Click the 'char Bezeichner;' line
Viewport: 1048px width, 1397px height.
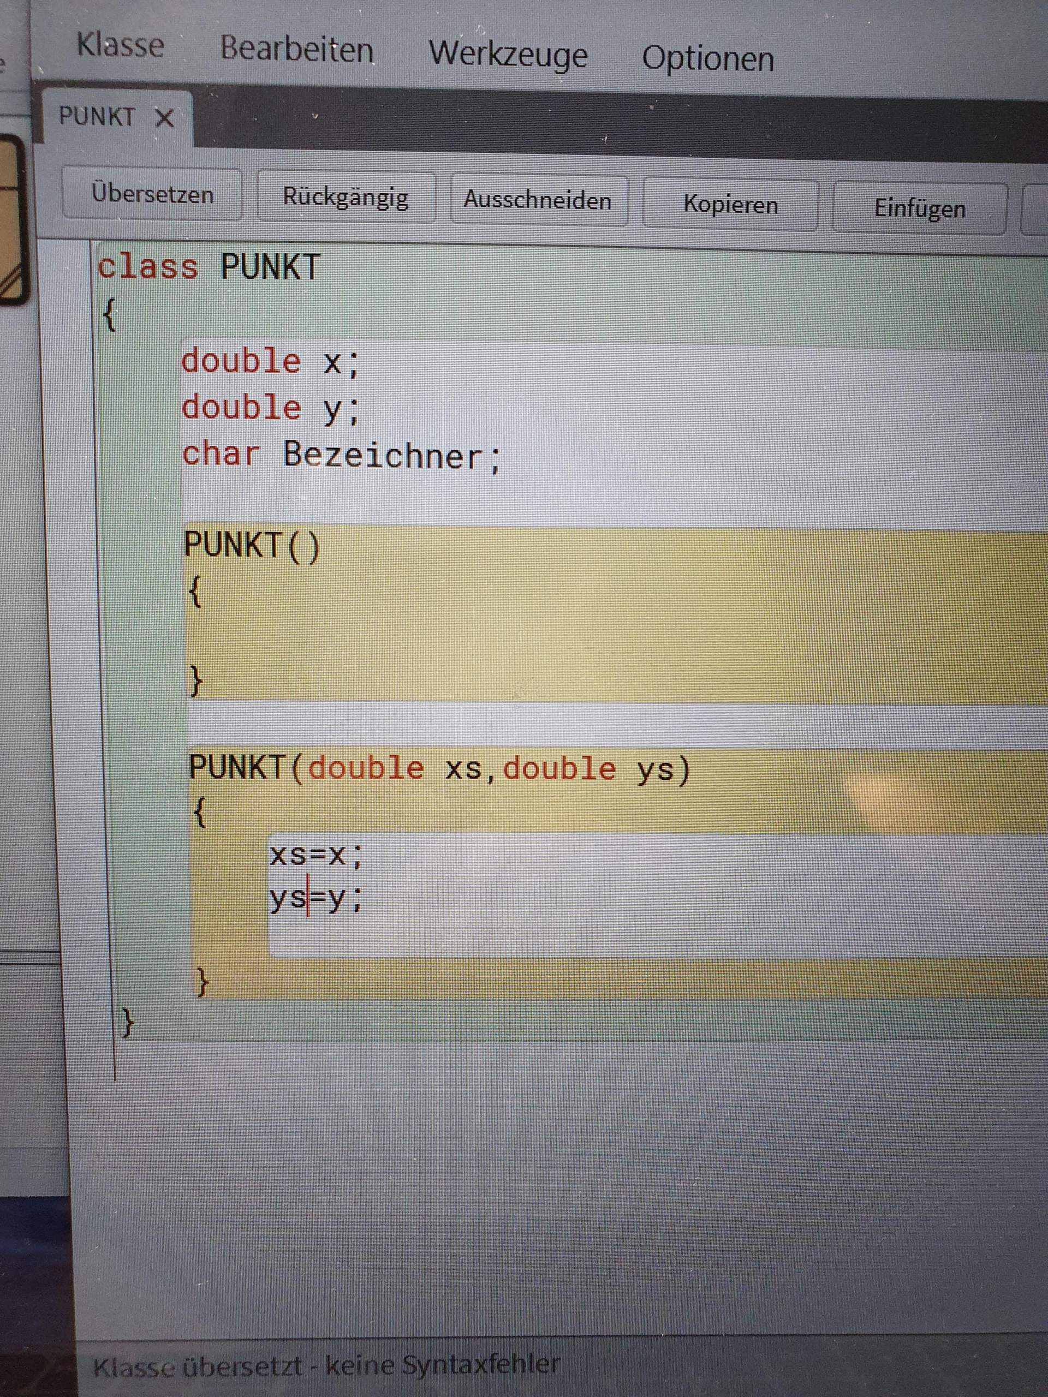(341, 455)
